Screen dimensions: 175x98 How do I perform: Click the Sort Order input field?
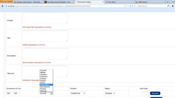tap(145, 93)
